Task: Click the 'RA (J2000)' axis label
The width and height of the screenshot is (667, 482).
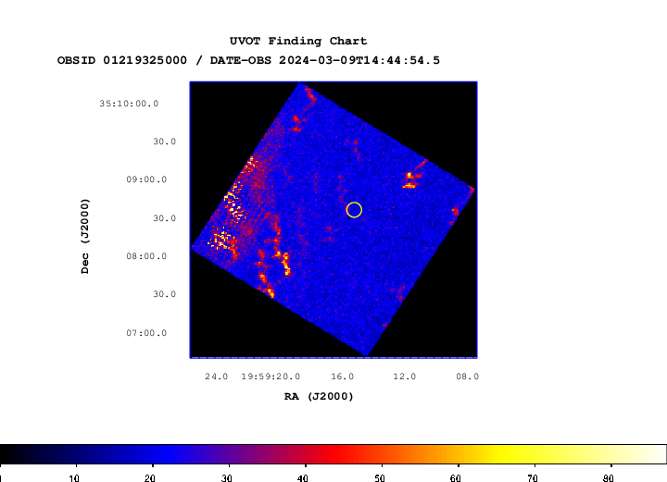Action: pyautogui.click(x=319, y=396)
